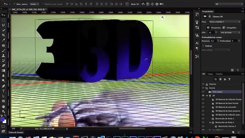Screen dimensions: 245x138
Task: Select the Eyedropper tool
Action: 3,40
